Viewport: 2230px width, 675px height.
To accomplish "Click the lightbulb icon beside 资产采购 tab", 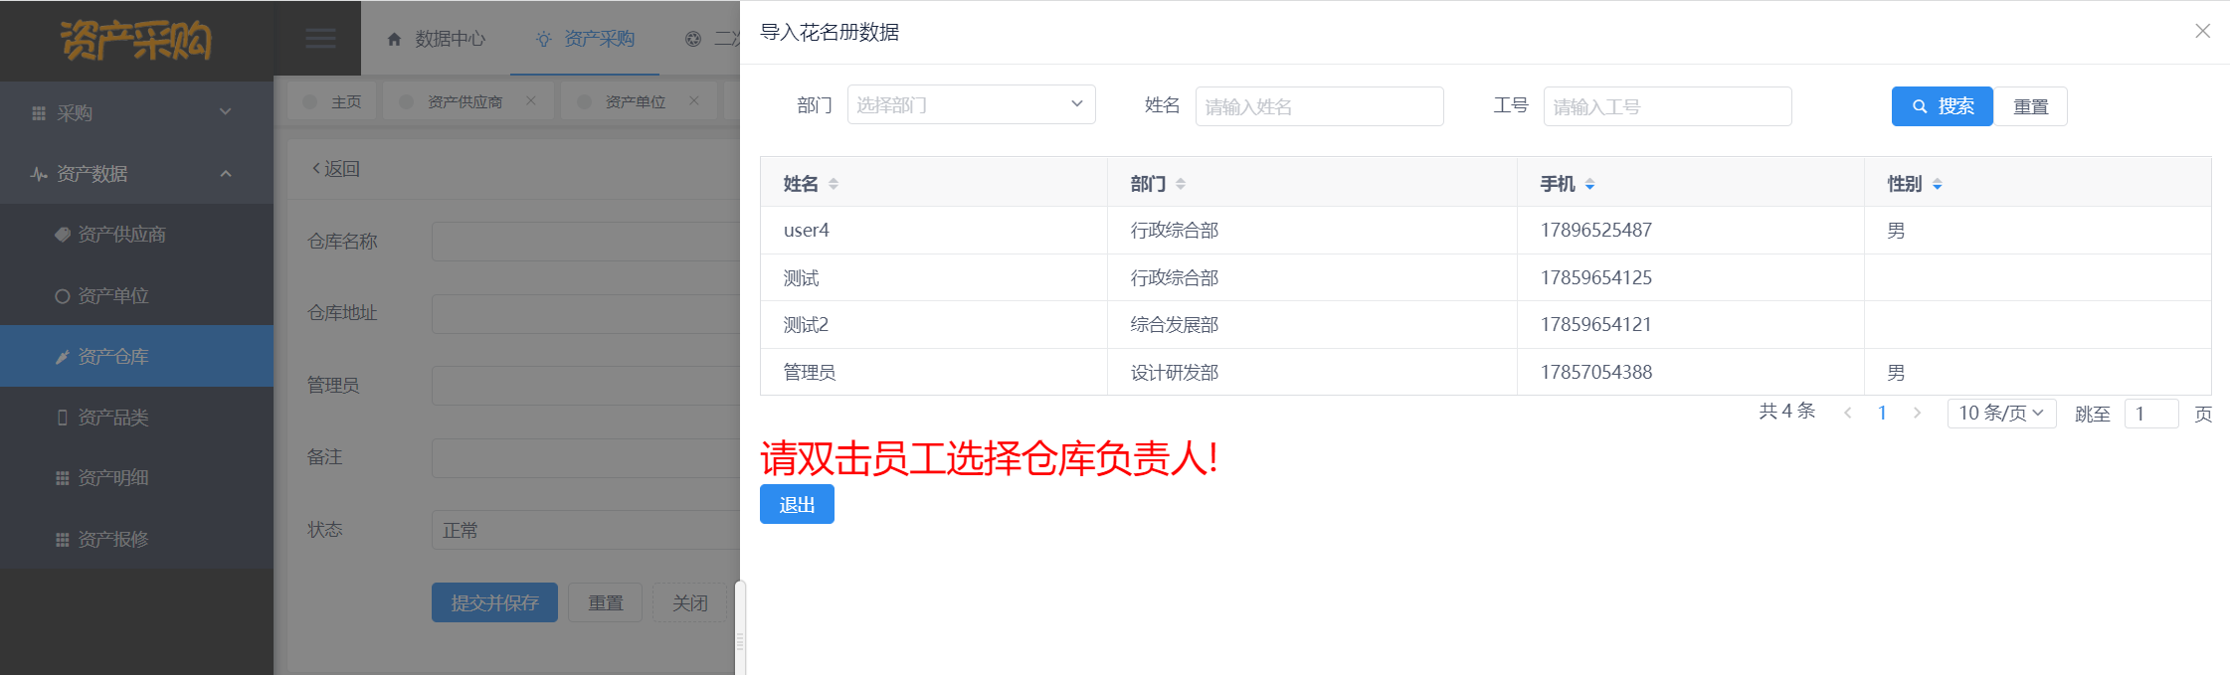I will coord(543,39).
